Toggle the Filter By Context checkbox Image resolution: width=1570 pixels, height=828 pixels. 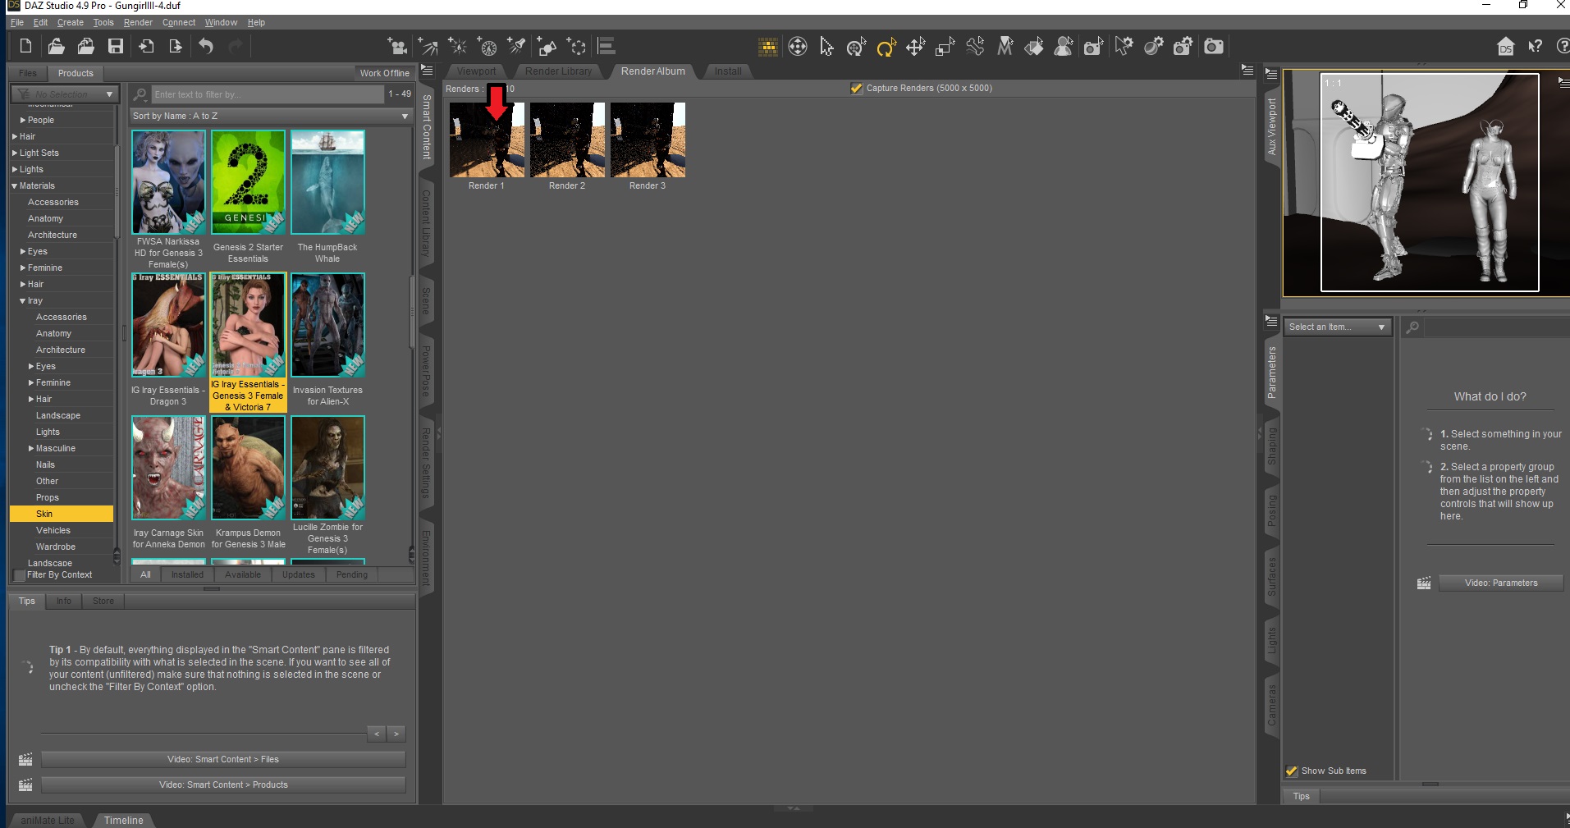coord(20,574)
